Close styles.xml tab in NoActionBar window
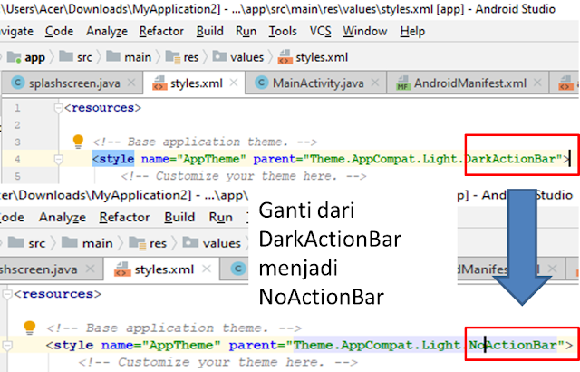580x372 pixels. [x=207, y=269]
